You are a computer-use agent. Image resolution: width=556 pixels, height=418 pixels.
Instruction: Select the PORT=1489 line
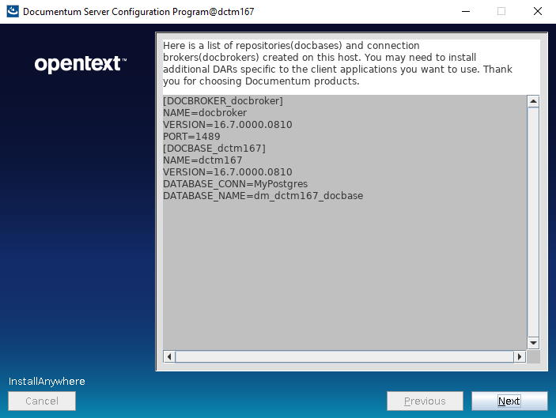click(191, 136)
